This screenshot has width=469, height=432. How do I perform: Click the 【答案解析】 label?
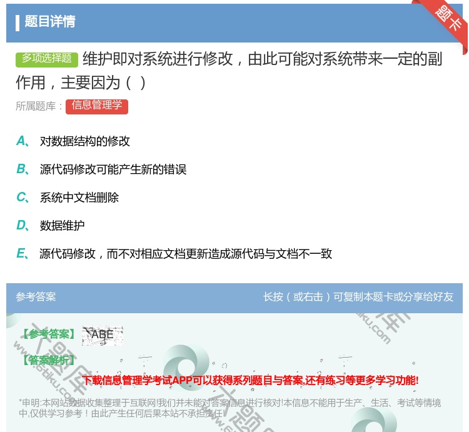coord(49,360)
